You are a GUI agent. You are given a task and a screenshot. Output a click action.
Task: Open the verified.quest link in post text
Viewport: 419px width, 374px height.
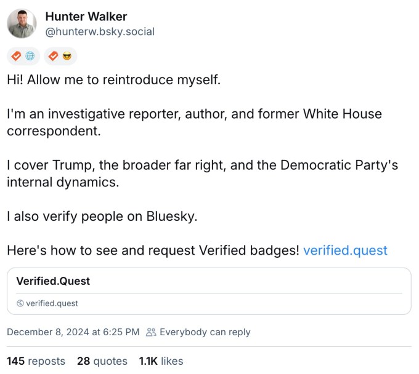tap(345, 250)
